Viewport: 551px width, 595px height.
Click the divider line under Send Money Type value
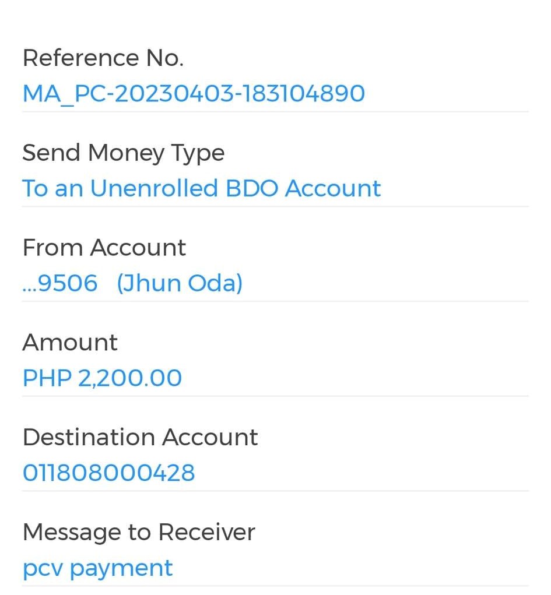click(x=275, y=206)
